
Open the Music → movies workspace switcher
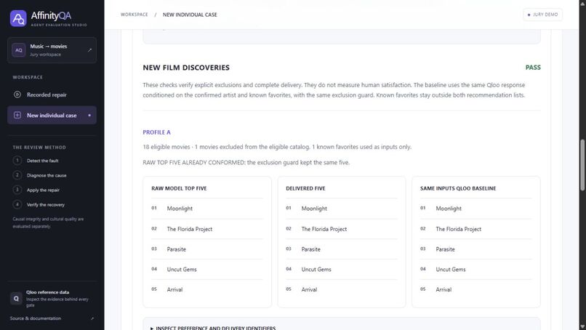pyautogui.click(x=52, y=50)
